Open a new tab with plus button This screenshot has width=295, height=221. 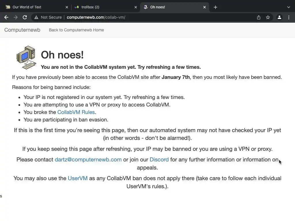click(215, 7)
